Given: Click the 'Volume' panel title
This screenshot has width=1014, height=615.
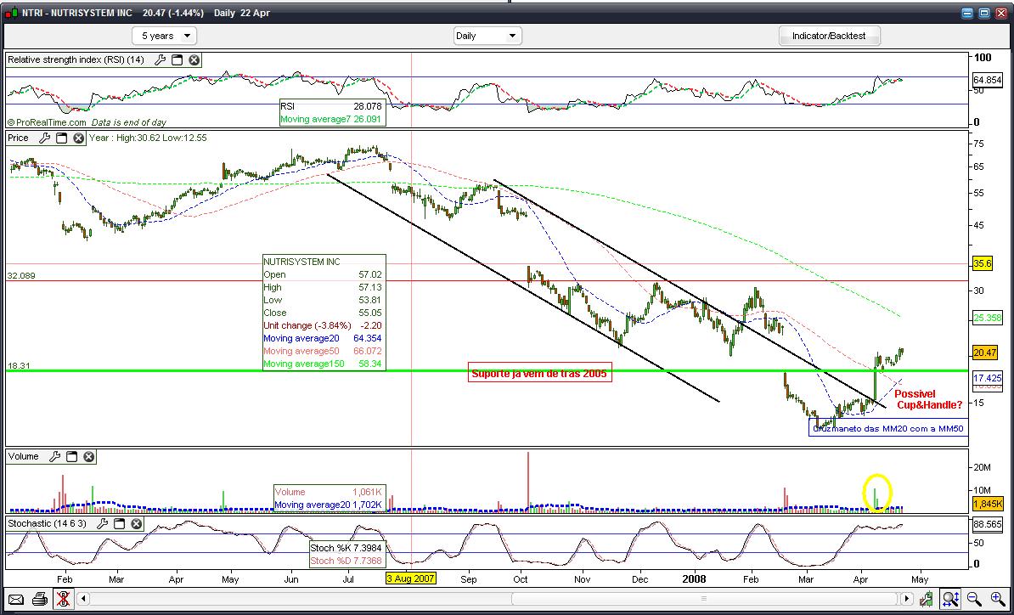Looking at the screenshot, I should click(24, 456).
